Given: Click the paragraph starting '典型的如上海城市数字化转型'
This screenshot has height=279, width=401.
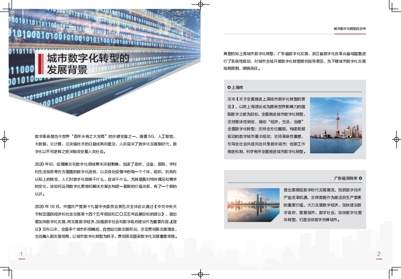Looking at the screenshot, I should pyautogui.click(x=295, y=61).
